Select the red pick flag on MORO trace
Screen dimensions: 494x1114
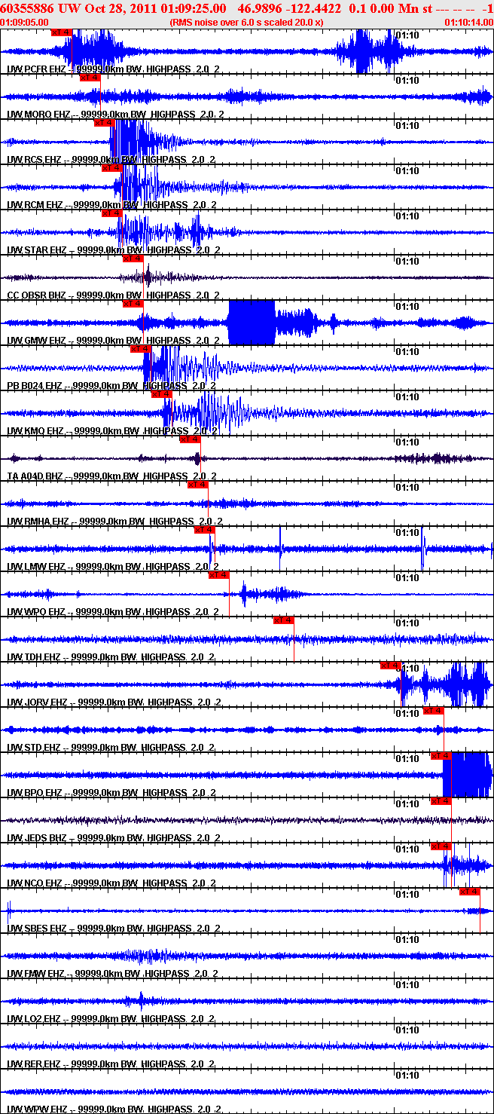90,78
